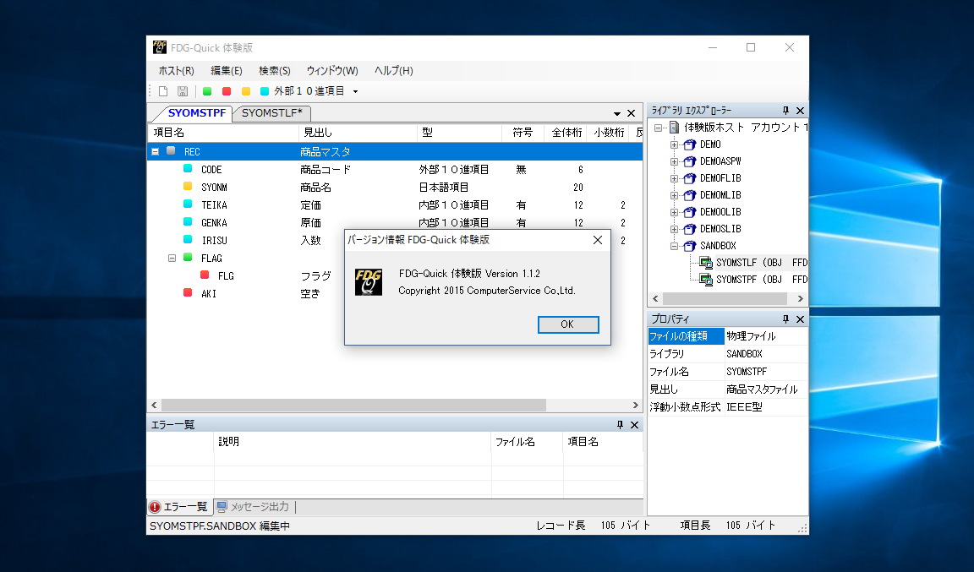Expand the DEMOMLIB library node

click(674, 195)
